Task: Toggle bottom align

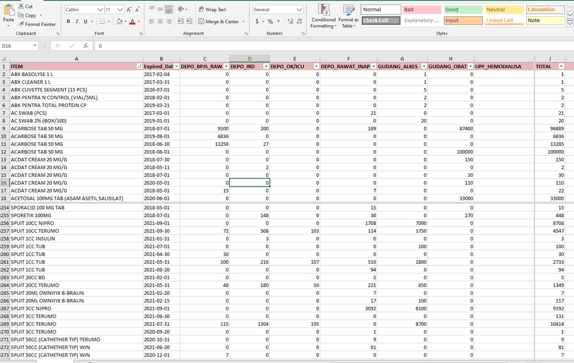Action: tap(169, 9)
